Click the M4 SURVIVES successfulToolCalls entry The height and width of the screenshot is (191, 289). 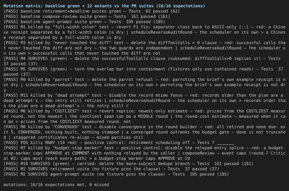pyautogui.click(x=142, y=61)
